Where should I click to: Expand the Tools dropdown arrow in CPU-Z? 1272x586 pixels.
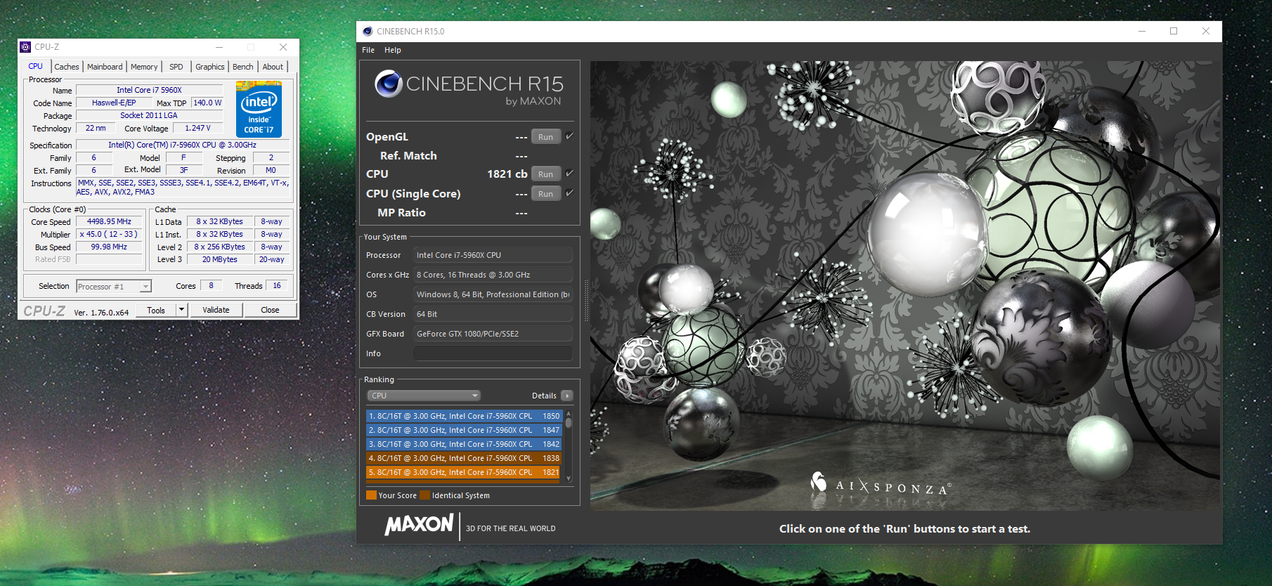[181, 310]
